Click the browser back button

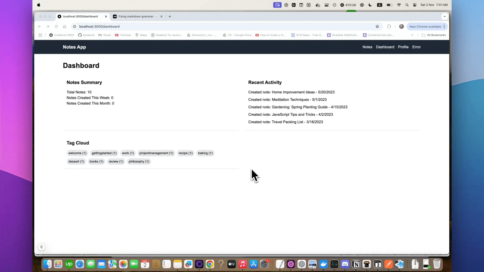(40, 26)
